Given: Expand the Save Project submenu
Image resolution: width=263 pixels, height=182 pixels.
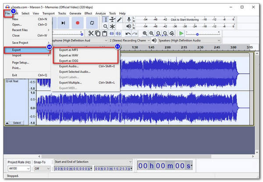Looking at the screenshot, I should pyautogui.click(x=27, y=43).
